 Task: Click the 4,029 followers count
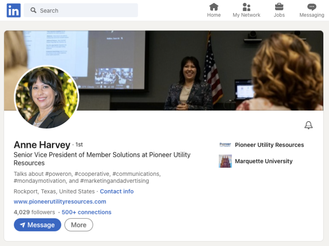tap(34, 212)
